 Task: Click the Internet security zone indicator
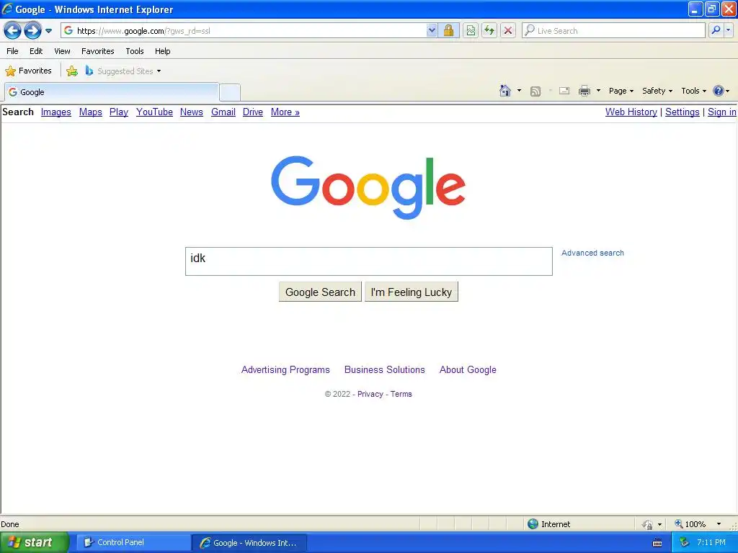click(548, 524)
